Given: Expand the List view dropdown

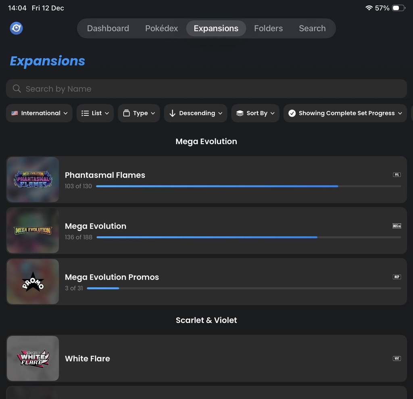Looking at the screenshot, I should pyautogui.click(x=95, y=113).
